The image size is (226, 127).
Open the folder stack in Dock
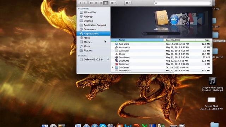point(214,125)
